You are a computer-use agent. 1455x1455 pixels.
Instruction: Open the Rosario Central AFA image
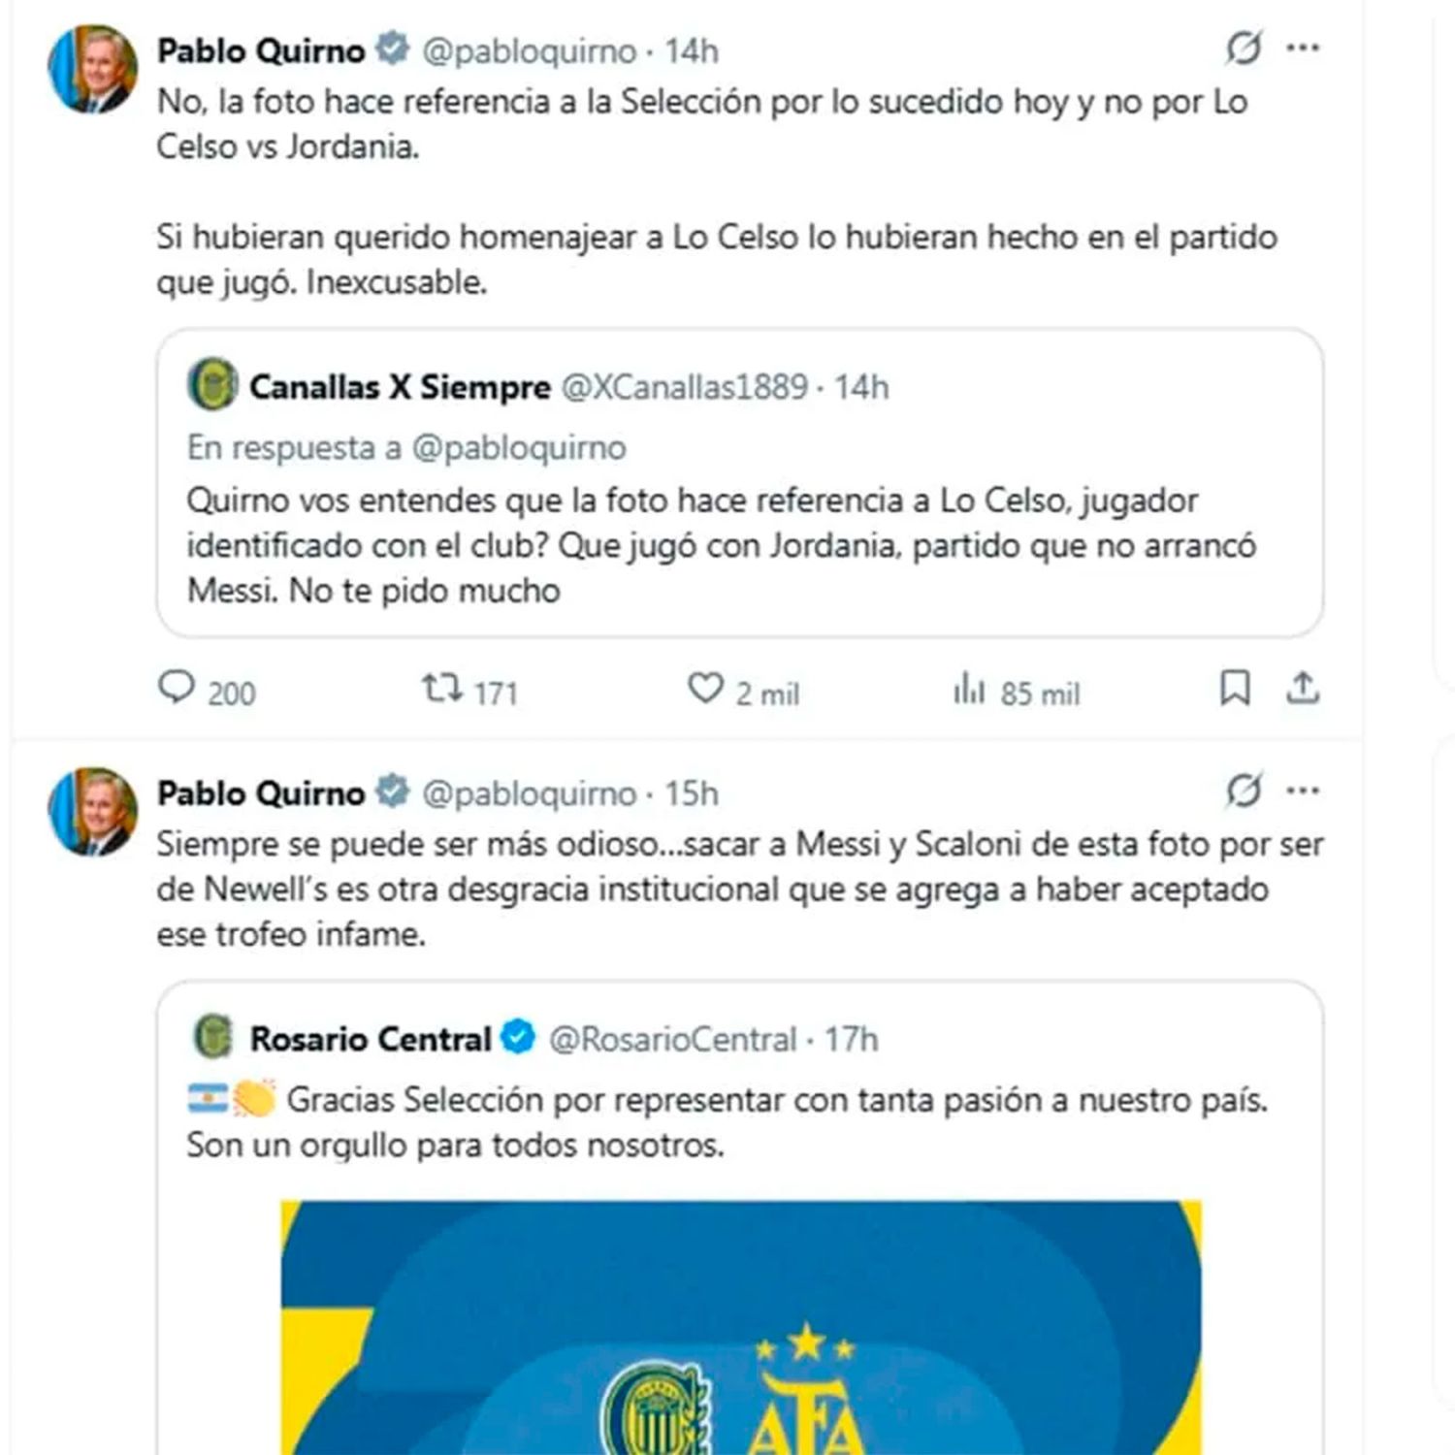[x=741, y=1327]
